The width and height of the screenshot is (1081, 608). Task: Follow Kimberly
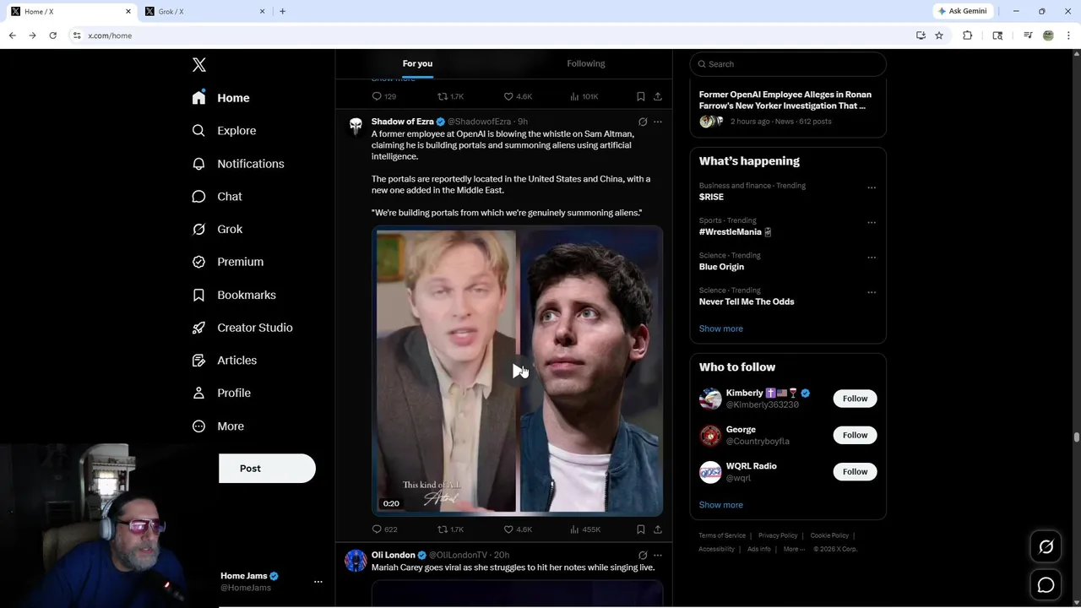855,399
